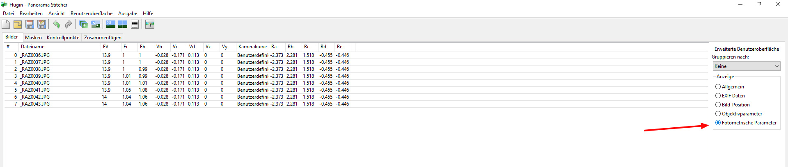Switch to the Masken tab
788x167 pixels.
pyautogui.click(x=33, y=38)
